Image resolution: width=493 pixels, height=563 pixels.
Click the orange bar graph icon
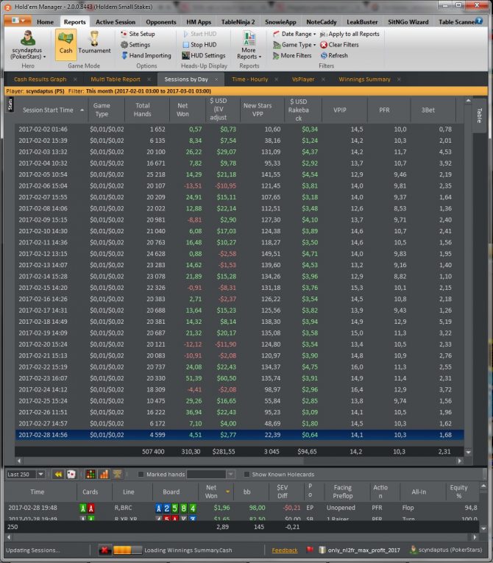tap(104, 474)
